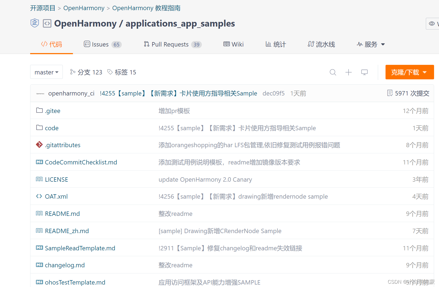Viewport: 439px width, 287px height.
Task: Click the book icon beside README.md
Action: [x=39, y=213]
